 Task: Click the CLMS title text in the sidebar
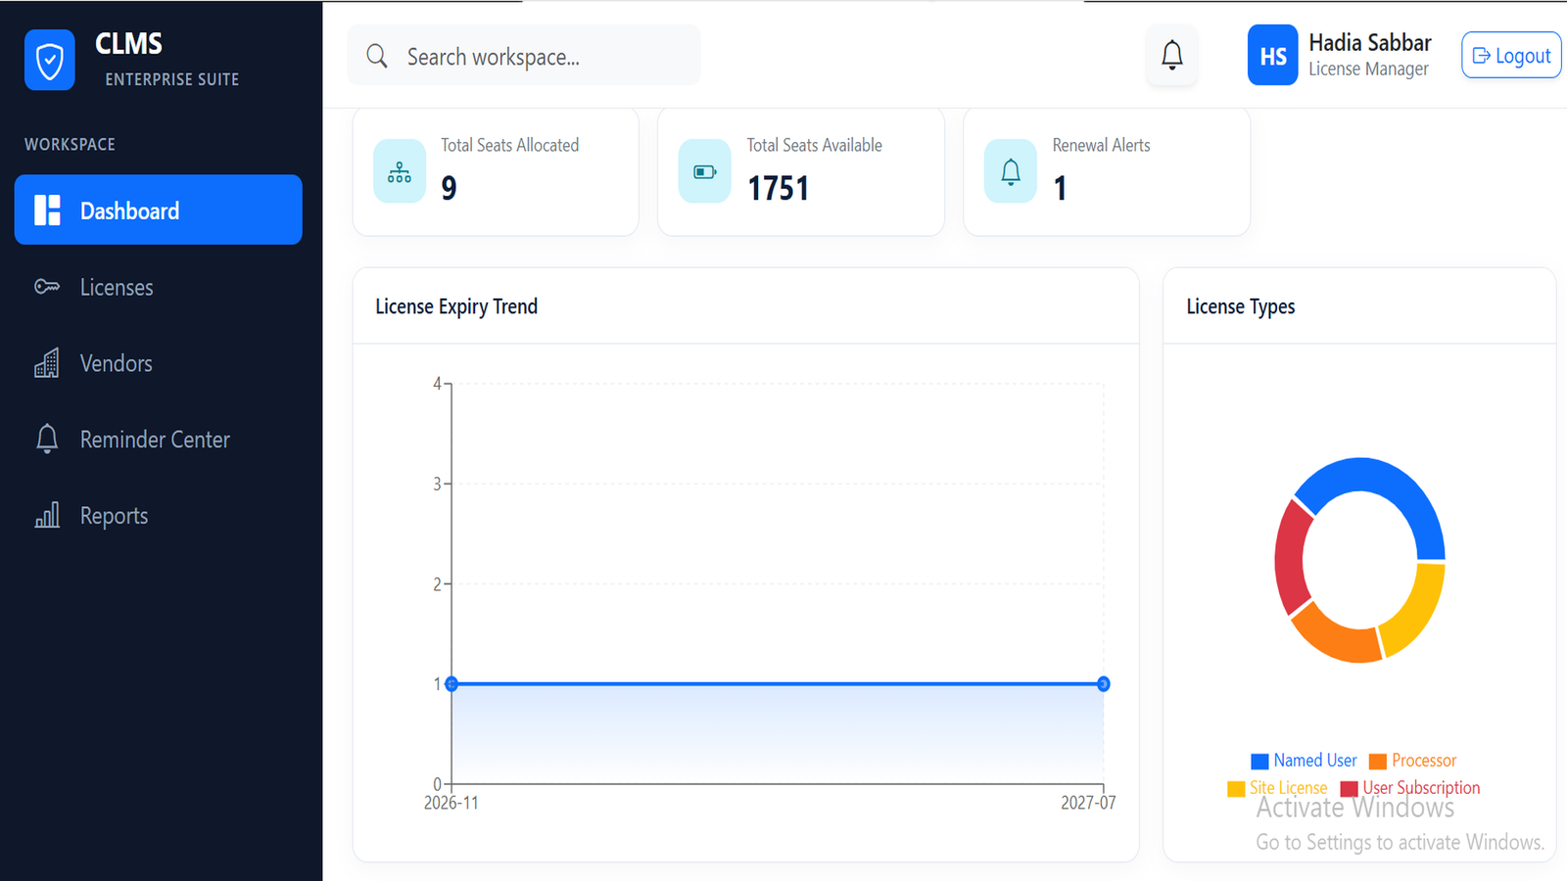point(128,44)
